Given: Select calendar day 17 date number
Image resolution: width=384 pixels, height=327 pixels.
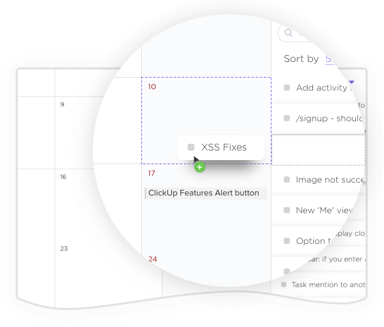Looking at the screenshot, I should [151, 173].
